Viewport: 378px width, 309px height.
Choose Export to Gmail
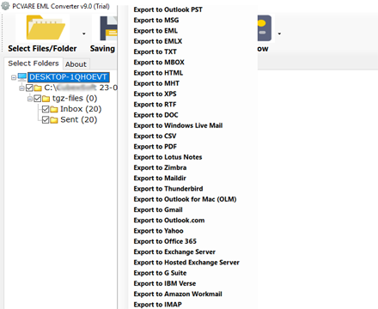158,210
